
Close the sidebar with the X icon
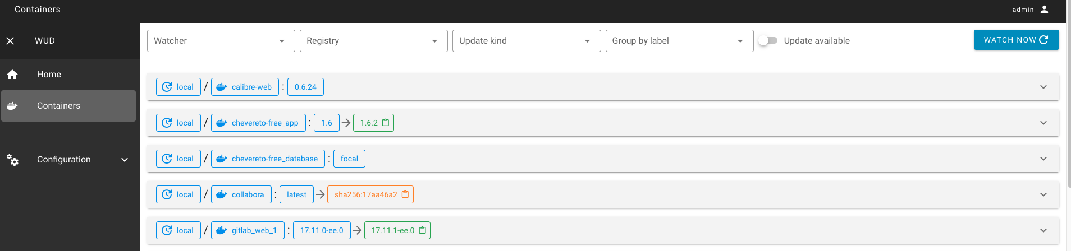pos(10,41)
